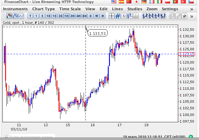Expand the toolbar overflow chevron
This screenshot has height=140, width=199.
[x=191, y=16]
